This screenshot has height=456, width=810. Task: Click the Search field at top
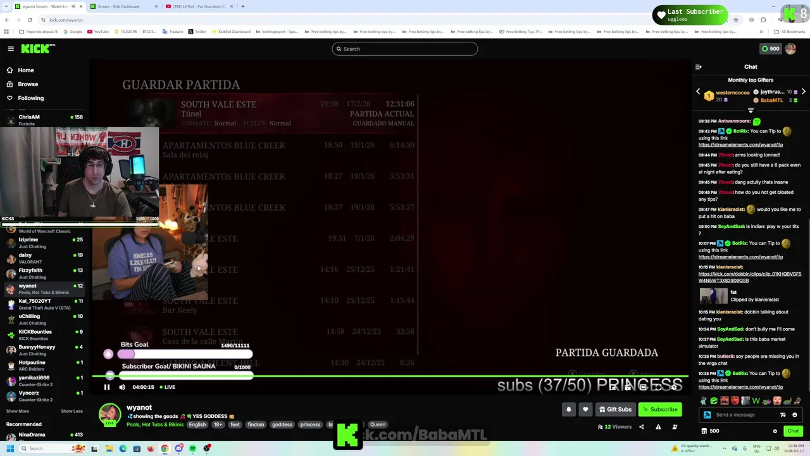point(405,49)
